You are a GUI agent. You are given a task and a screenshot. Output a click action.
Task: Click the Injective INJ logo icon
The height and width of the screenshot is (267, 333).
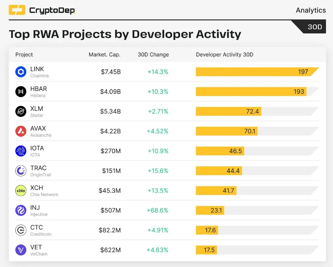click(x=21, y=210)
